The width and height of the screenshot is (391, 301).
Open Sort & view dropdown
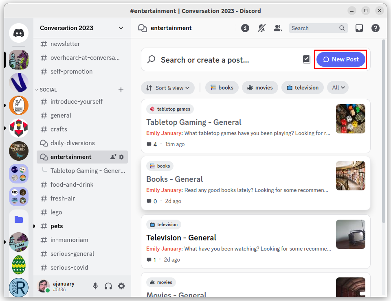(x=168, y=88)
